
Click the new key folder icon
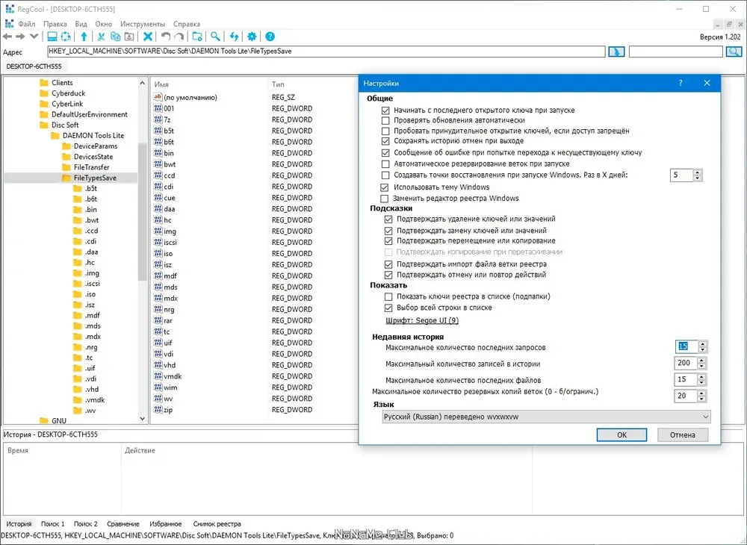coord(197,37)
